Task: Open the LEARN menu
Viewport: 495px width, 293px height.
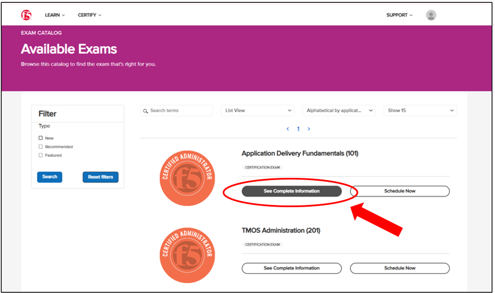Action: [x=55, y=15]
